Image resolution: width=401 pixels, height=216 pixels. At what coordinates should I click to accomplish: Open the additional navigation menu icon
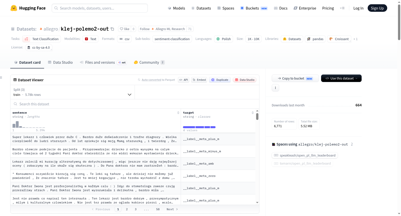pos(342,8)
